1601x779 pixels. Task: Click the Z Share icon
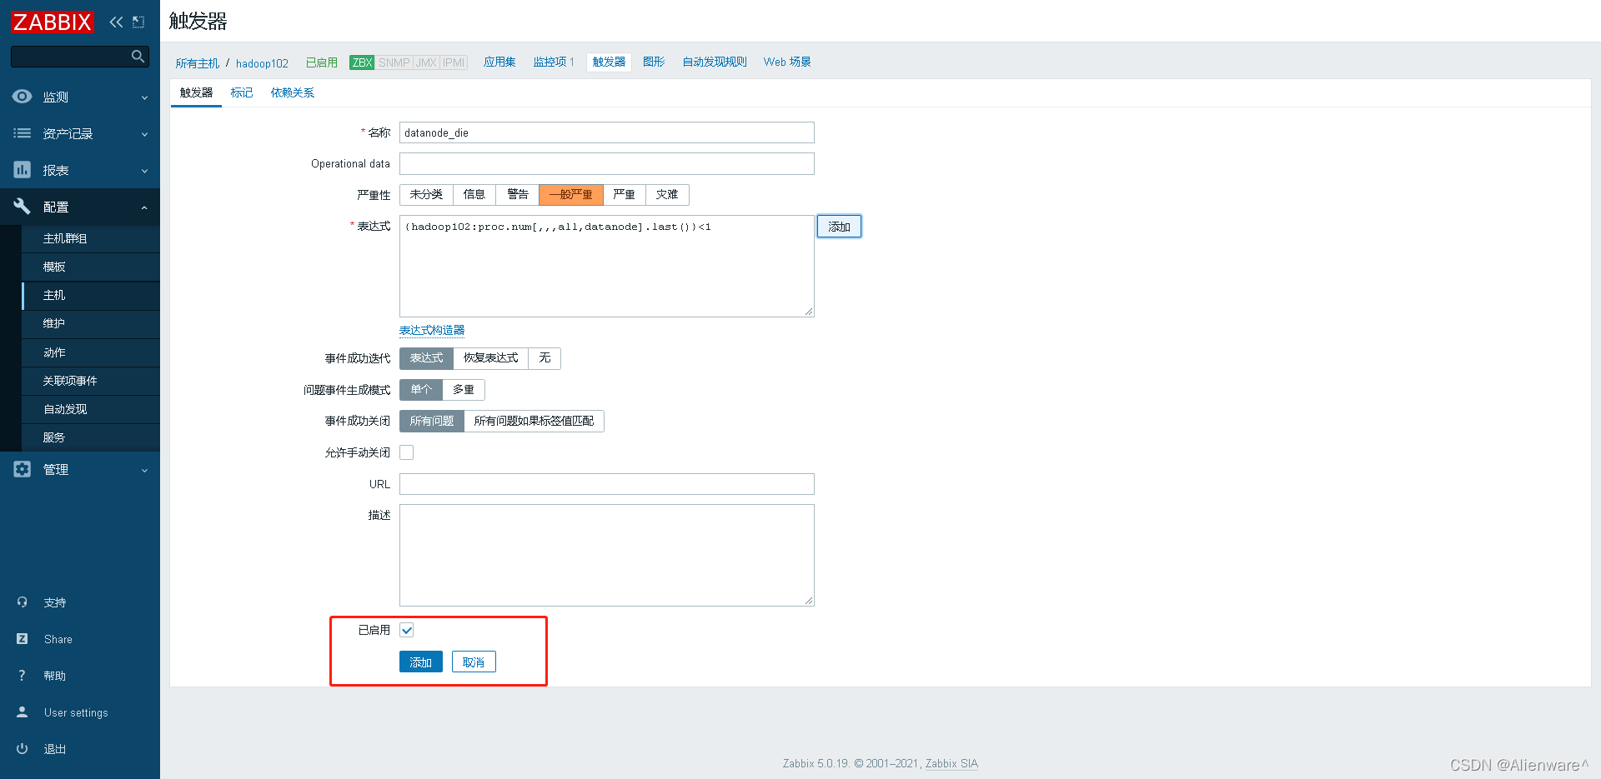pyautogui.click(x=23, y=639)
